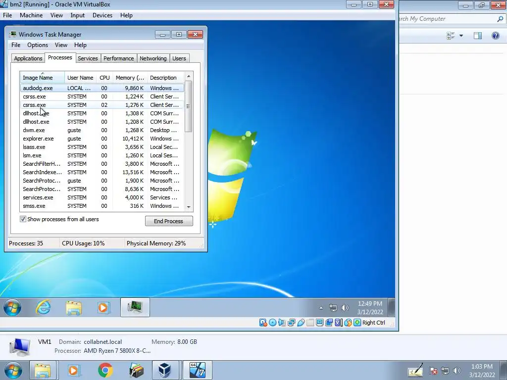Click VirtualBox keyboard capture green arrow icon

357,323
